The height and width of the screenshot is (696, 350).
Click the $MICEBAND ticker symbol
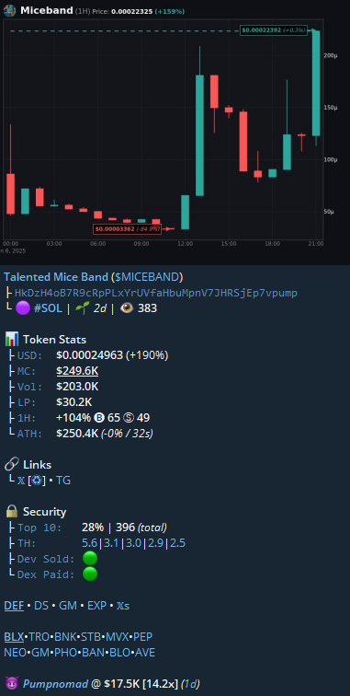tap(146, 277)
